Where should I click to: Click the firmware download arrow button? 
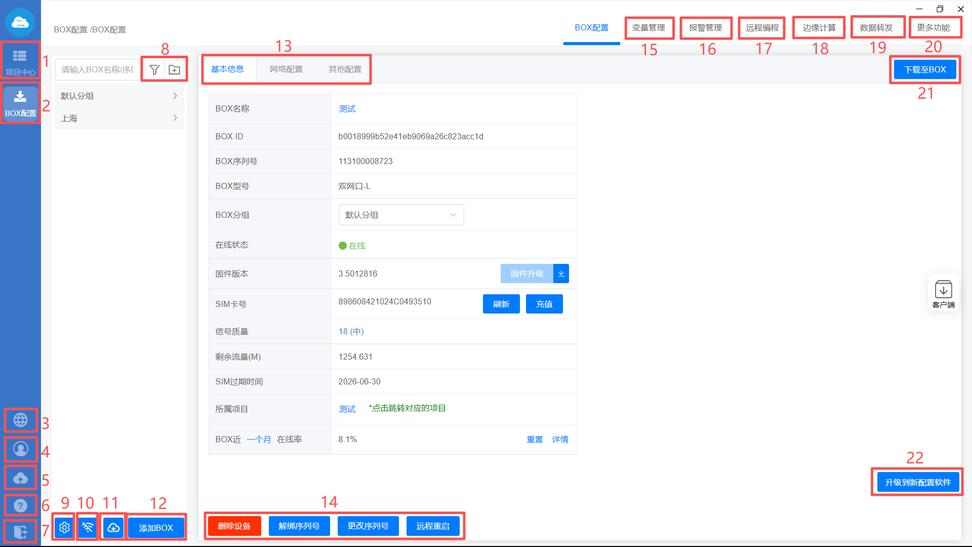point(561,273)
